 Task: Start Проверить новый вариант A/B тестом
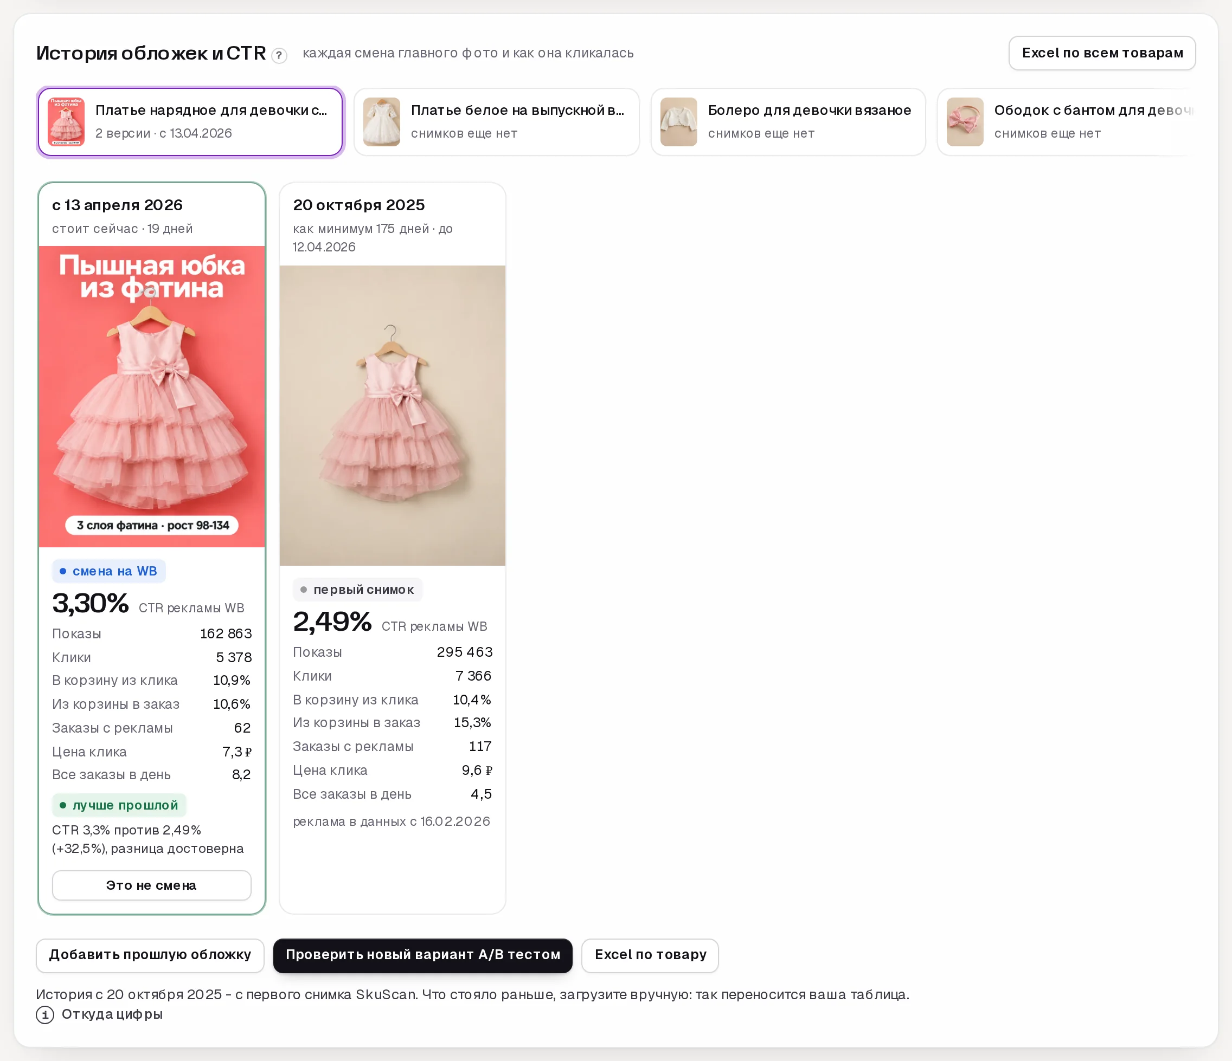pos(423,955)
